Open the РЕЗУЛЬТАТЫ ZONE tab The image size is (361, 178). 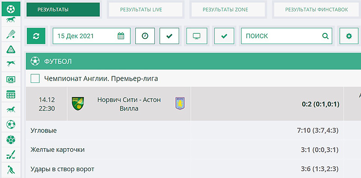(228, 9)
